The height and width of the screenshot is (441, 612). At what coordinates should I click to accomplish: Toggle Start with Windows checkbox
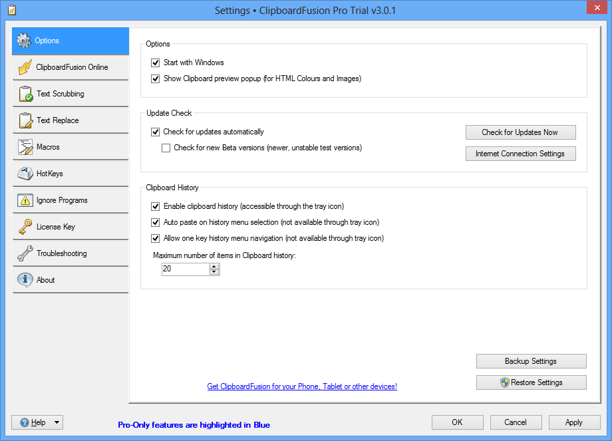[156, 63]
